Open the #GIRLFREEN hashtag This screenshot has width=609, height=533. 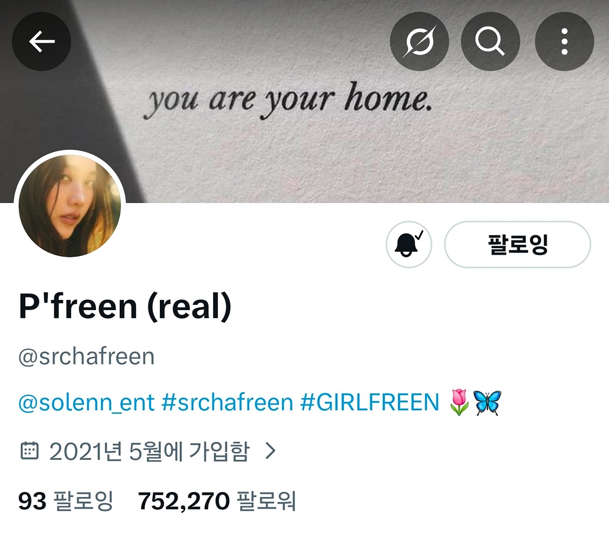pos(369,403)
